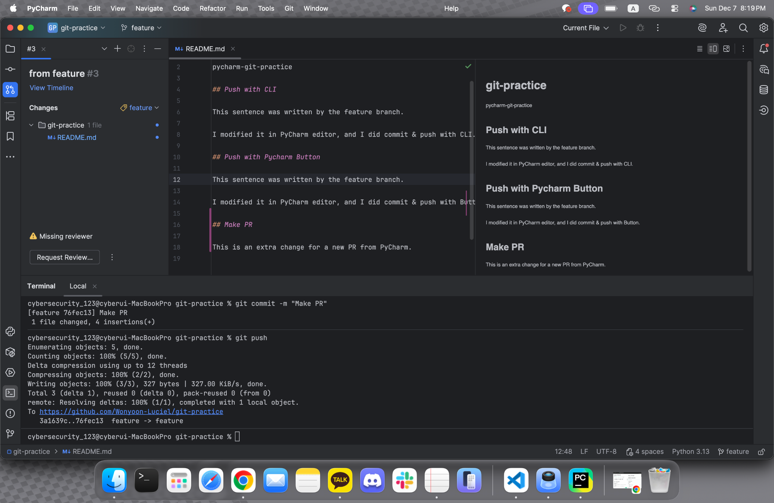Image resolution: width=774 pixels, height=503 pixels.
Task: Open the Refactor menu
Action: [x=212, y=8]
